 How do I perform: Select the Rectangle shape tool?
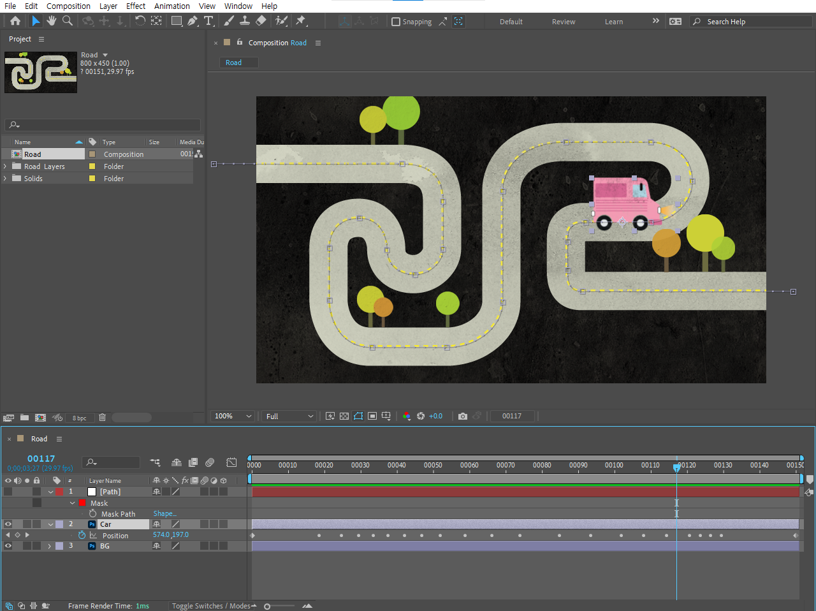click(x=177, y=21)
